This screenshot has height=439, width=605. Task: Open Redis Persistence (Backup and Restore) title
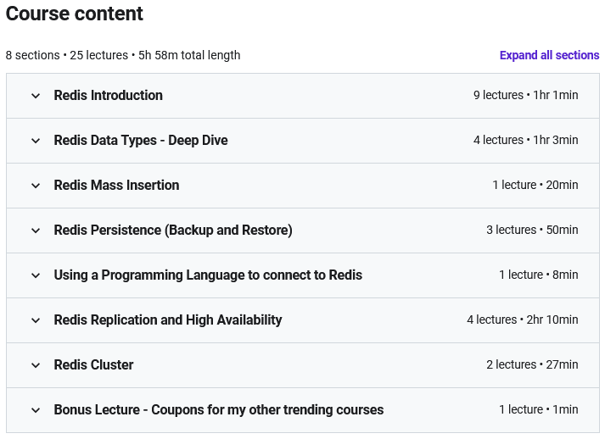[173, 231]
